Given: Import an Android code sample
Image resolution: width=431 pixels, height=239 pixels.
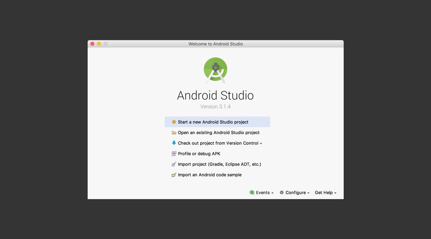Looking at the screenshot, I should click(x=217, y=175).
